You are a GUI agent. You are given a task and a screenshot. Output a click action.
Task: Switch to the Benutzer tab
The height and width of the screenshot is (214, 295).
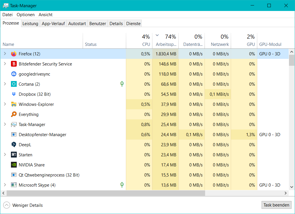tap(98, 24)
